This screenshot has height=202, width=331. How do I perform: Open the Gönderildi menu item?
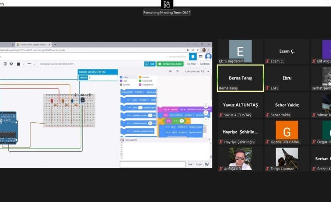tap(205, 64)
